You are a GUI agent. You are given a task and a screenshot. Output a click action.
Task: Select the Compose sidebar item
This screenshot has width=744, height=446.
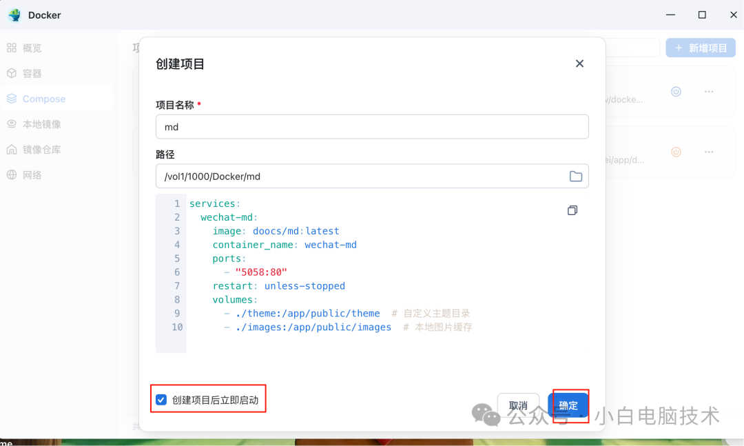tap(57, 99)
